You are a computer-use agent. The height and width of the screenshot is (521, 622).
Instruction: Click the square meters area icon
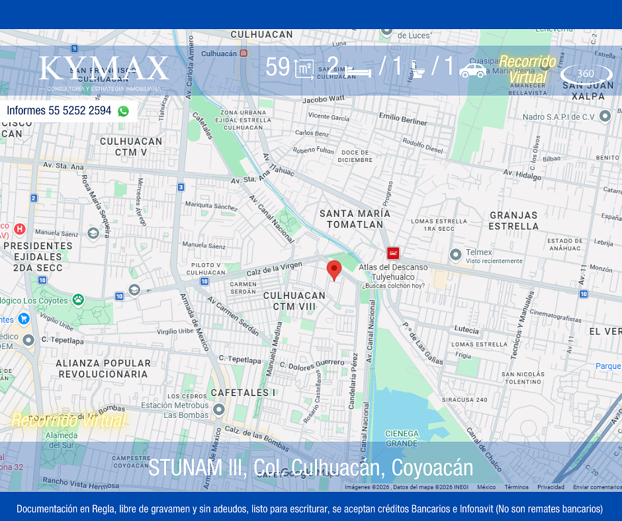tap(304, 69)
